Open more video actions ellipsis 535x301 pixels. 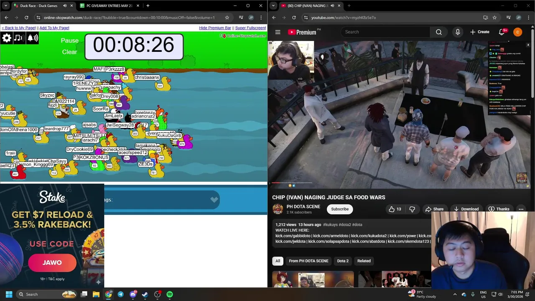click(521, 209)
